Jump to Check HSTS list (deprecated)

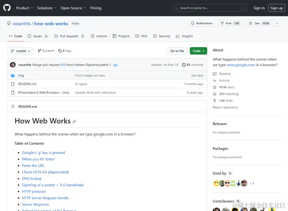tap(45, 172)
